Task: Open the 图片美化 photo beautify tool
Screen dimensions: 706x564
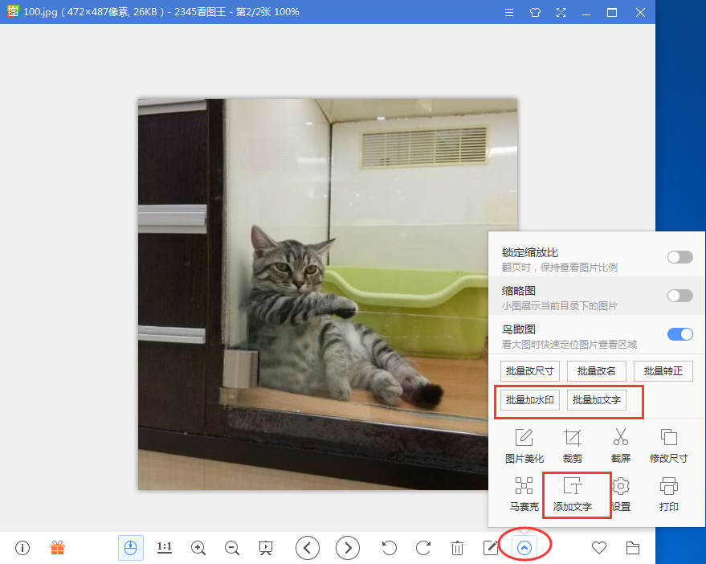Action: coord(524,446)
